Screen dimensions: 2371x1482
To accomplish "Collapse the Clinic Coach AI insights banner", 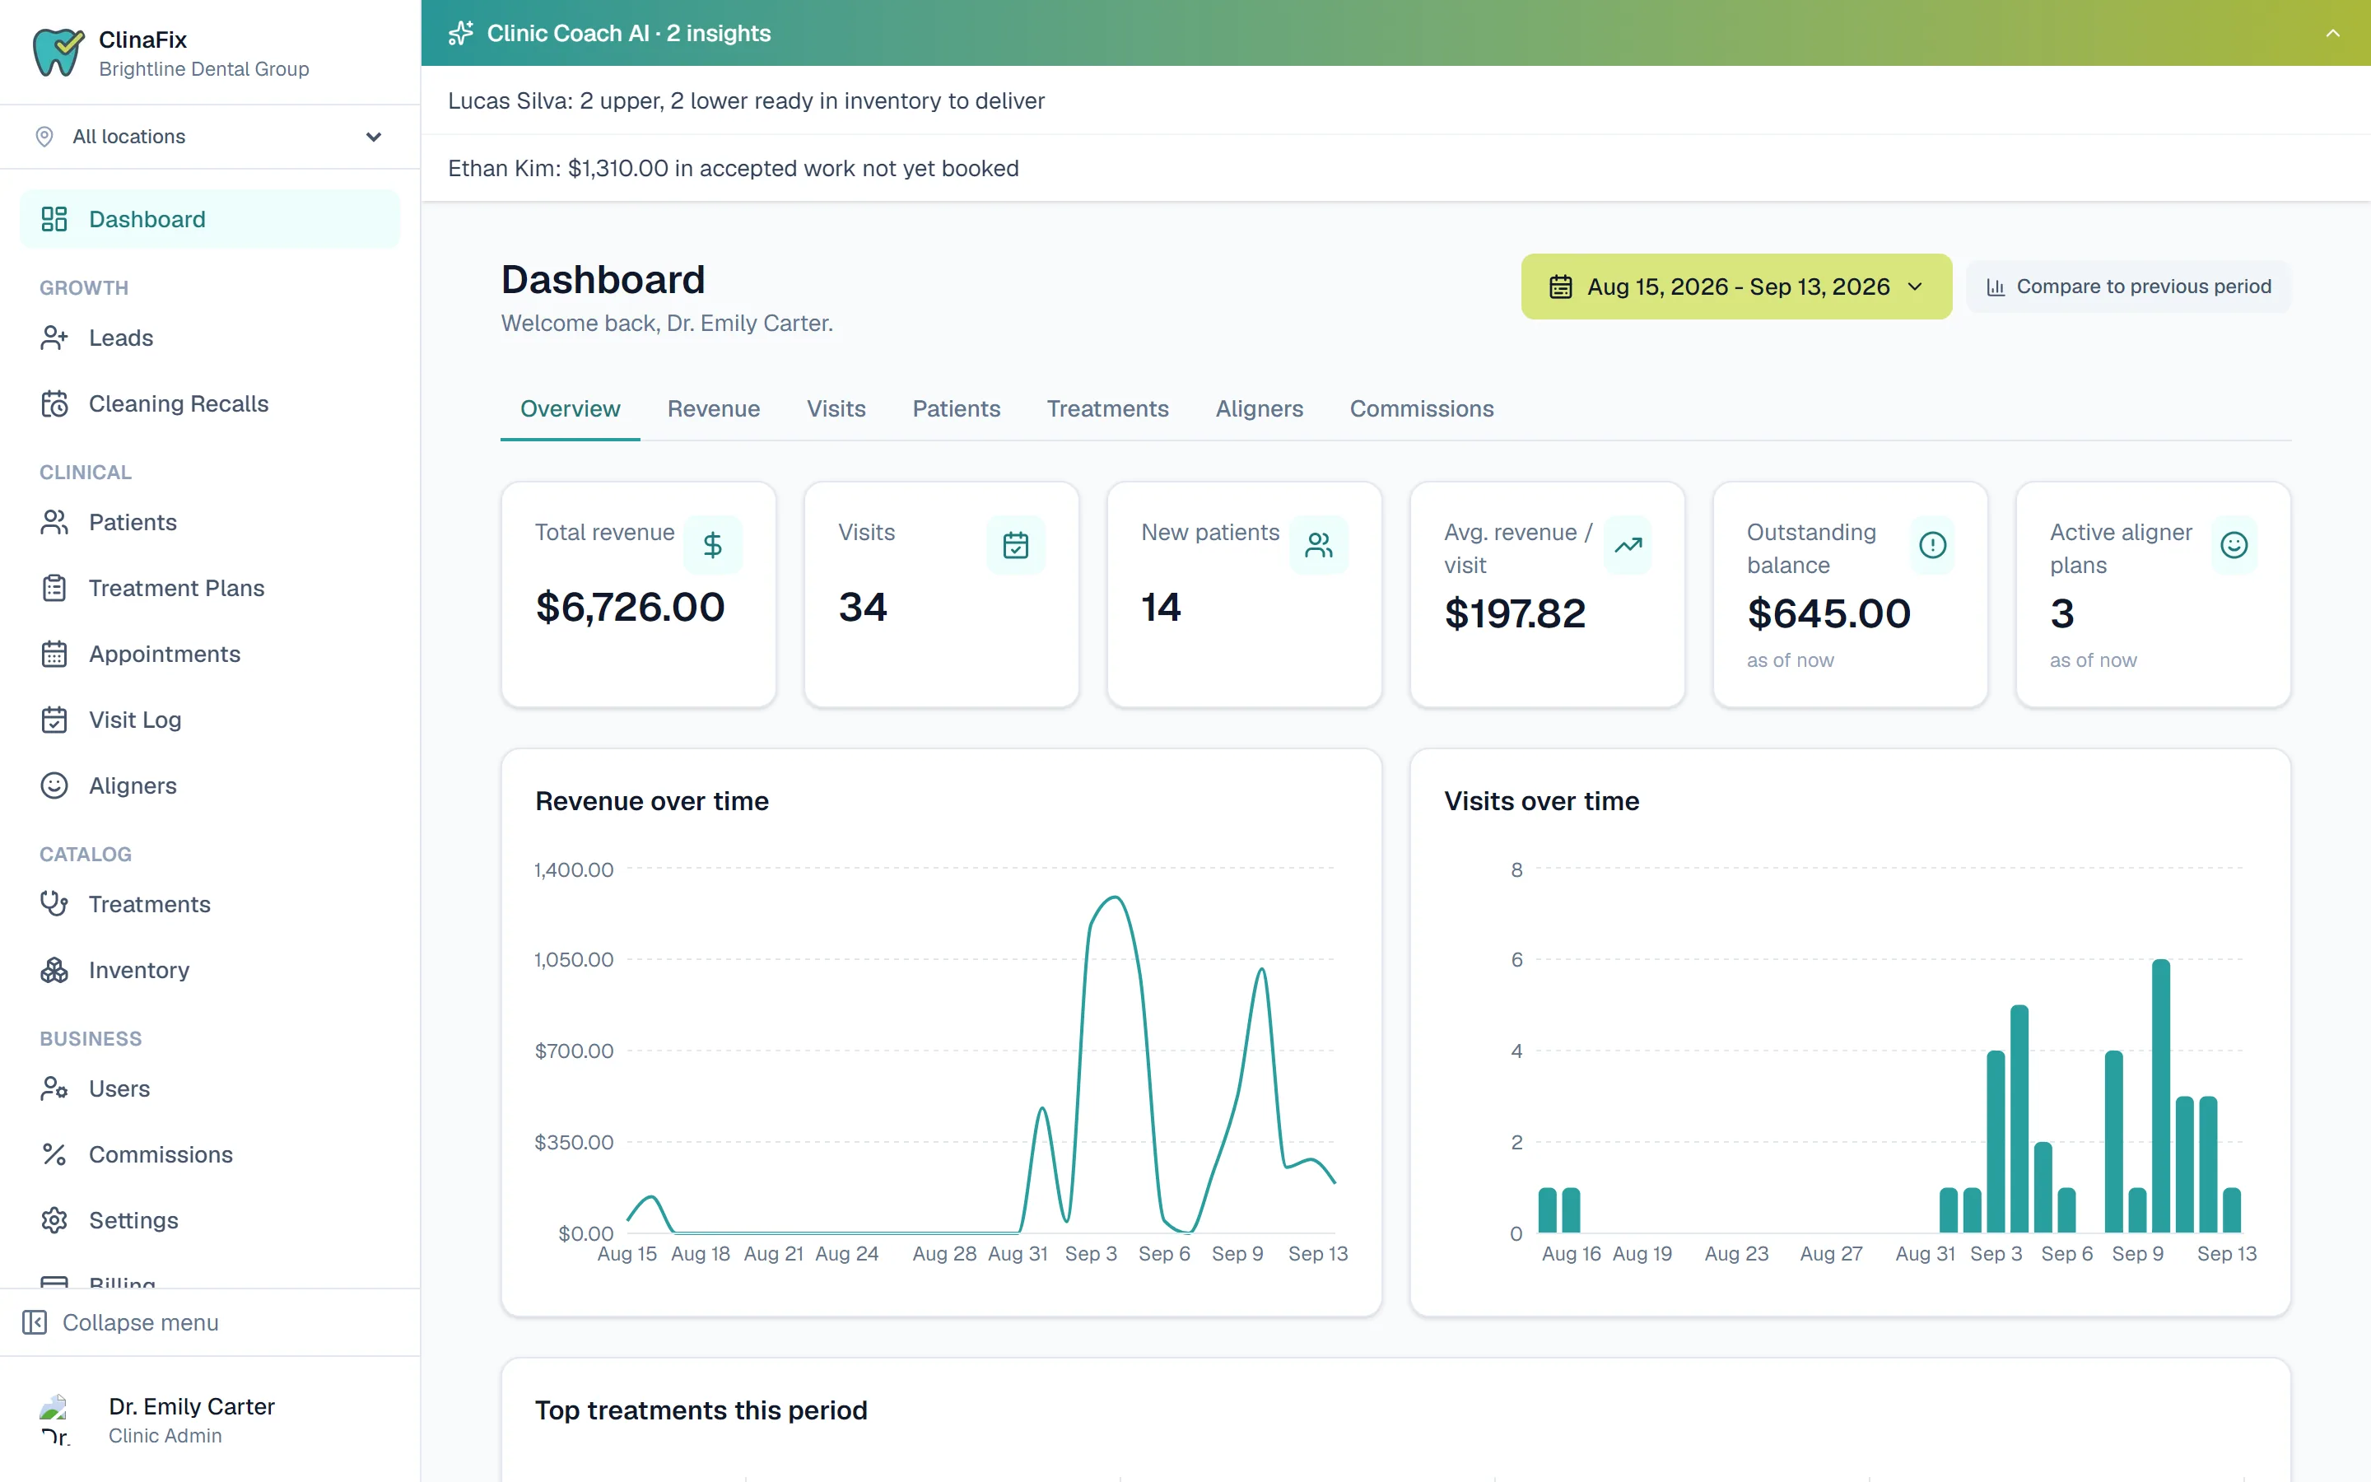I will click(x=2333, y=33).
